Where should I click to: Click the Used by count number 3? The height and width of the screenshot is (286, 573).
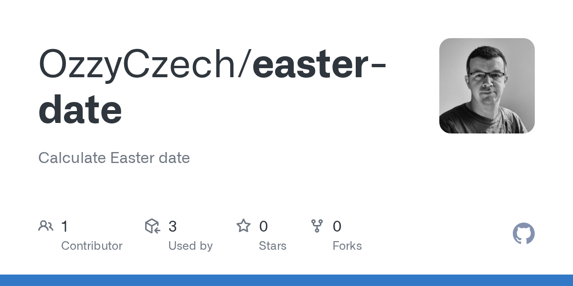172,226
